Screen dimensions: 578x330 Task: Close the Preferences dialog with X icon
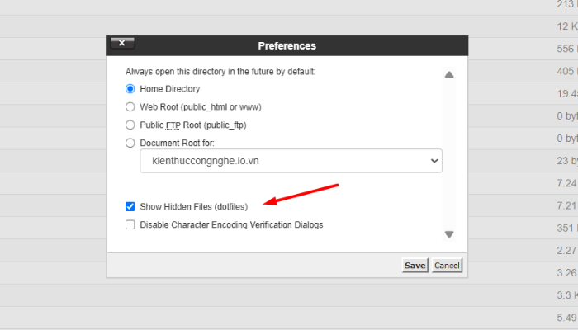(122, 44)
